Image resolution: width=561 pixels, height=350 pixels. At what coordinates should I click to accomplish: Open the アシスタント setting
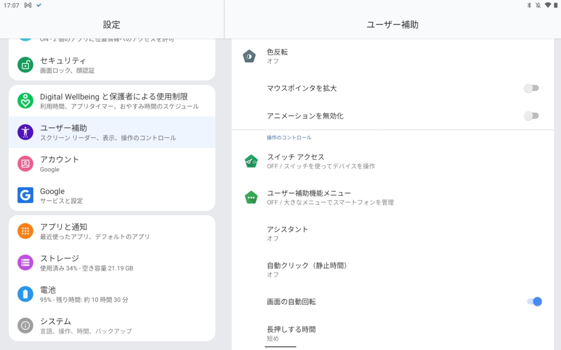(287, 234)
